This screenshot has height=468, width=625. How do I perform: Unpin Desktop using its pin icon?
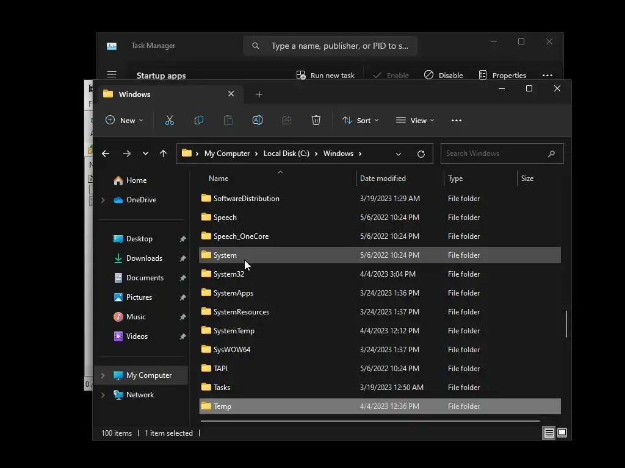(182, 239)
